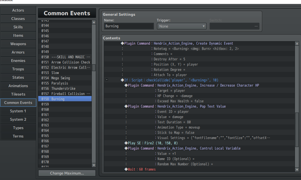Select empty common event 0165
The width and height of the screenshot is (301, 180).
(x=65, y=136)
